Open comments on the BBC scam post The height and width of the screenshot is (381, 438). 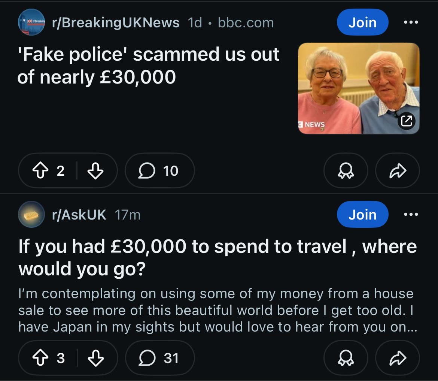159,171
